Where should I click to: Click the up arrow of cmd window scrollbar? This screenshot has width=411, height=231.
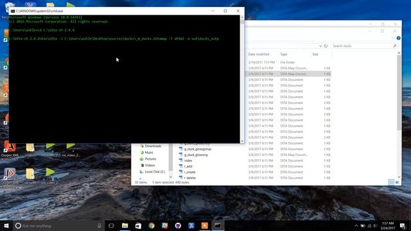click(x=242, y=17)
